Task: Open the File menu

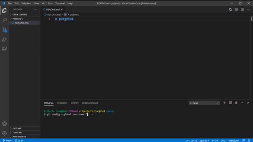Action: click(x=9, y=4)
